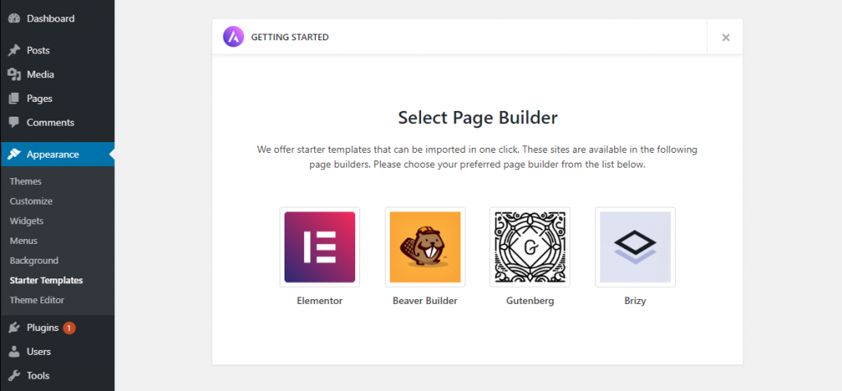Image resolution: width=842 pixels, height=391 pixels.
Task: Click the Beaver Builder label text
Action: (425, 301)
